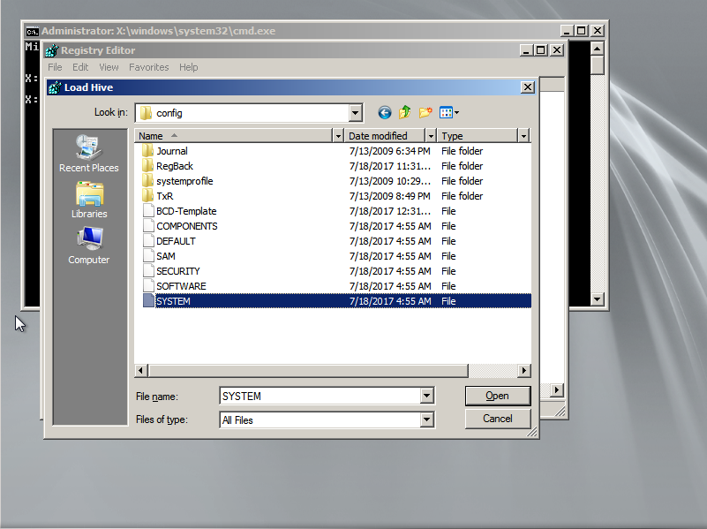This screenshot has height=529, width=707.
Task: Select the COMPONENTS file icon
Action: 148,226
